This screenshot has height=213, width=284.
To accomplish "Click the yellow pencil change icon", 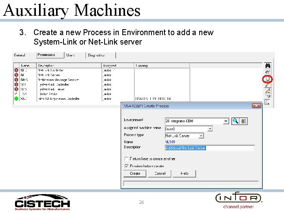I will (268, 85).
